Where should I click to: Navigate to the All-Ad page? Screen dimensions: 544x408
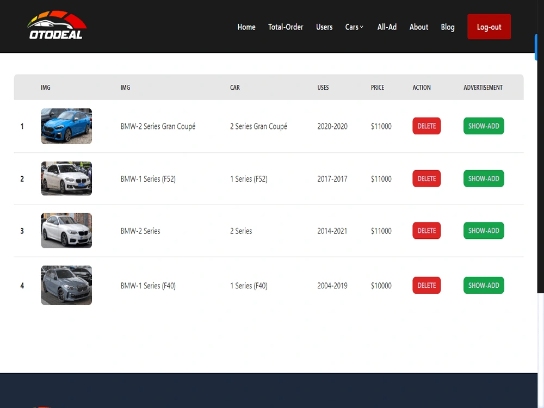click(x=387, y=27)
